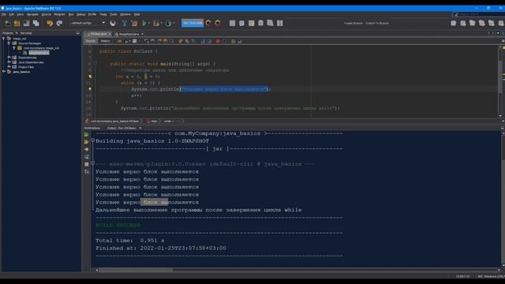Select the highlighted java file in tree
The height and width of the screenshot is (284, 505).
[39, 53]
